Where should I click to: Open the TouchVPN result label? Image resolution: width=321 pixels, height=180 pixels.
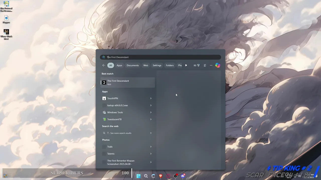click(113, 98)
